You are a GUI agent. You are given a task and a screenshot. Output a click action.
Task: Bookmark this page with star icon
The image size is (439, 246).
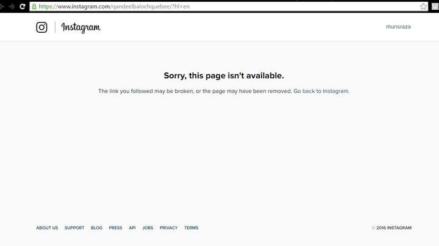[x=423, y=7]
